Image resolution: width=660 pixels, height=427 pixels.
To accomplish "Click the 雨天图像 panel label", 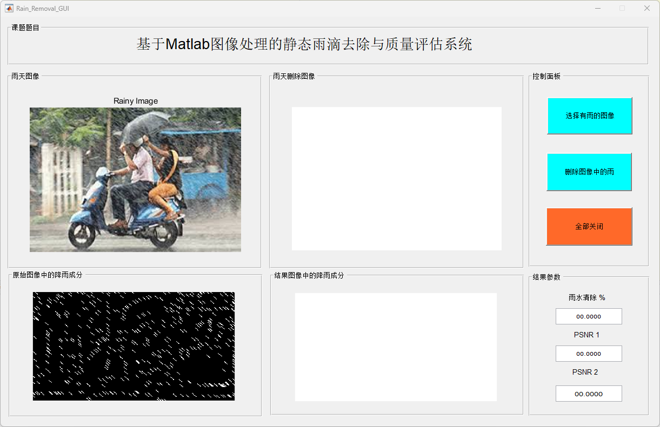I will (25, 76).
